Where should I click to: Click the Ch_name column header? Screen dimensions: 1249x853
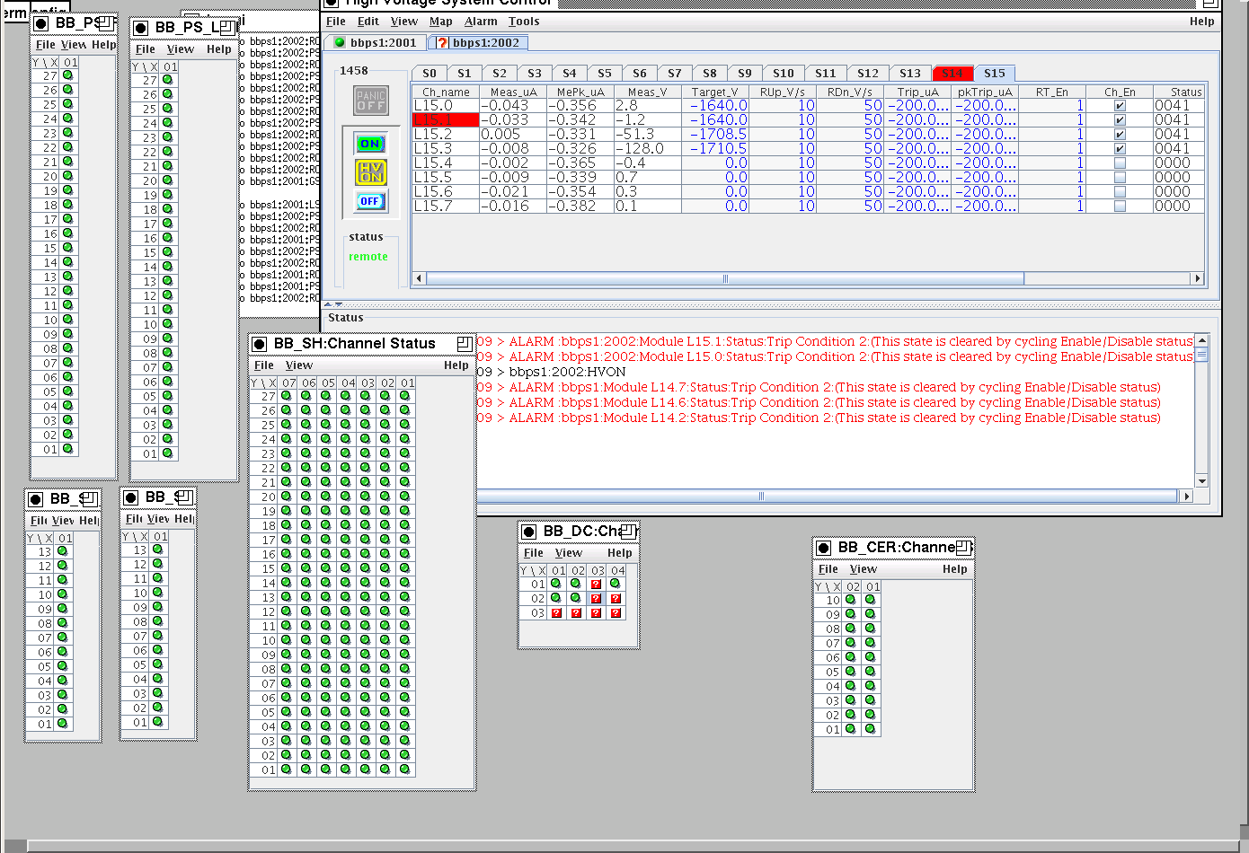(x=446, y=92)
